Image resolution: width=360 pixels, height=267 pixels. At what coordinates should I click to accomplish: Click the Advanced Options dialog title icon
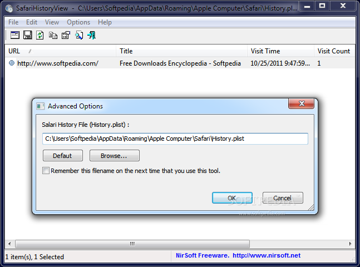tap(40, 106)
